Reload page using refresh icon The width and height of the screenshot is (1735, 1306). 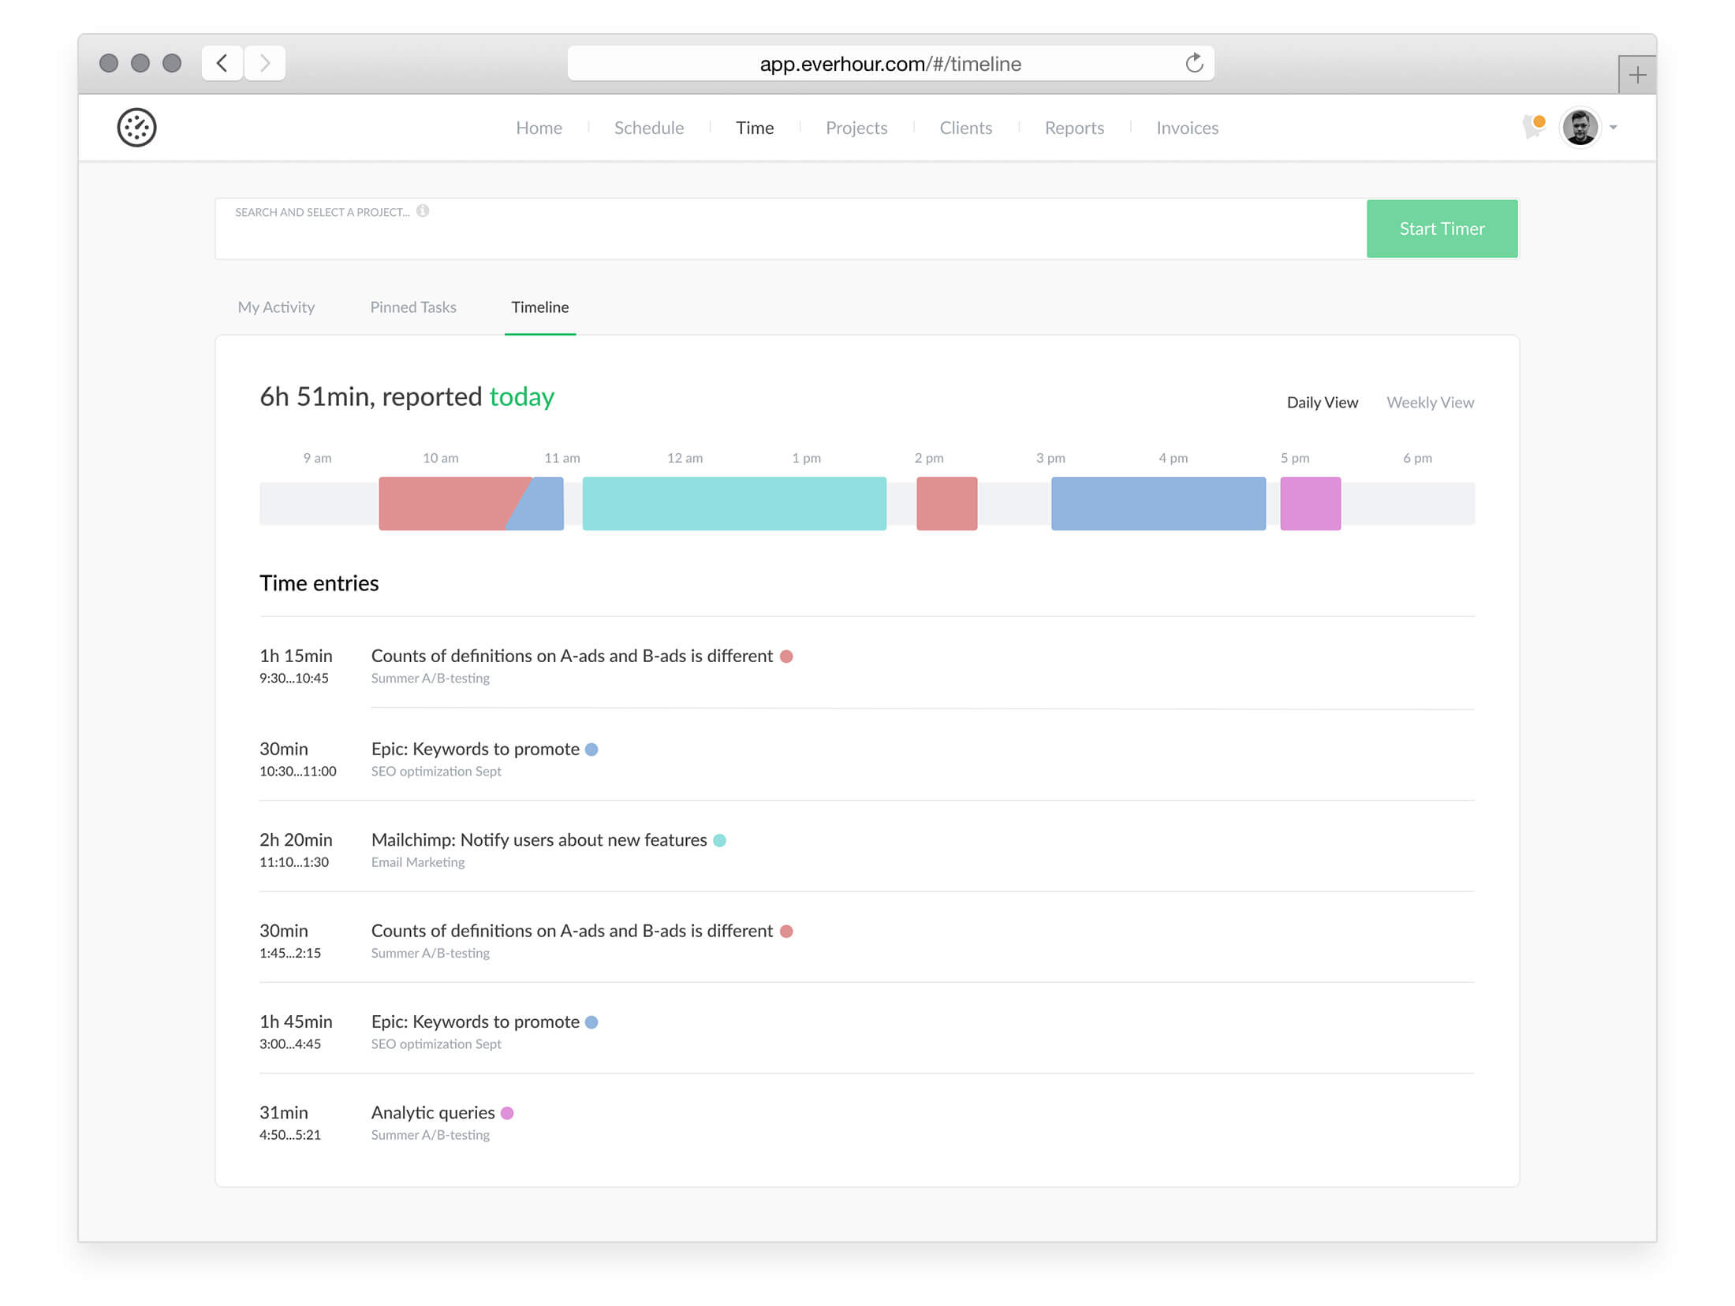click(x=1194, y=63)
